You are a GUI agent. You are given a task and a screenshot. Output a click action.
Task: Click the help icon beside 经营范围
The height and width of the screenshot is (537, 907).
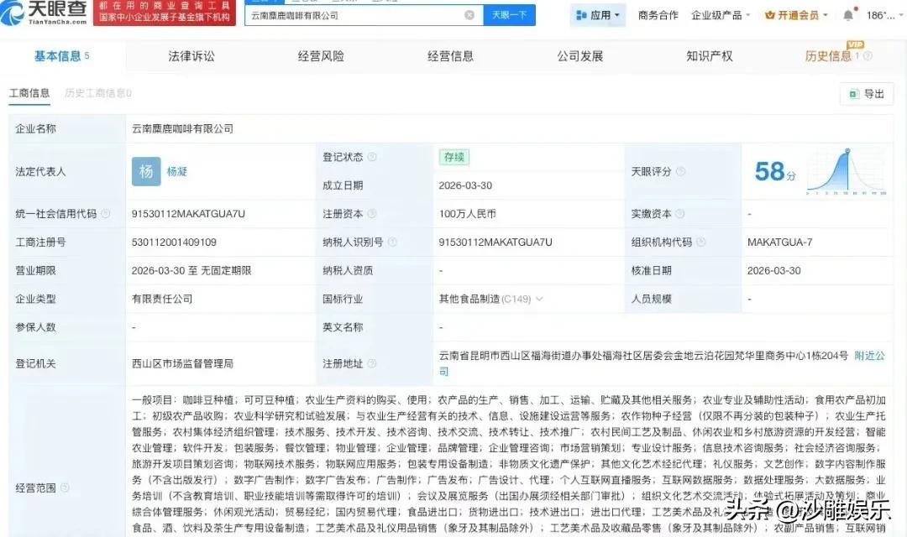click(65, 487)
